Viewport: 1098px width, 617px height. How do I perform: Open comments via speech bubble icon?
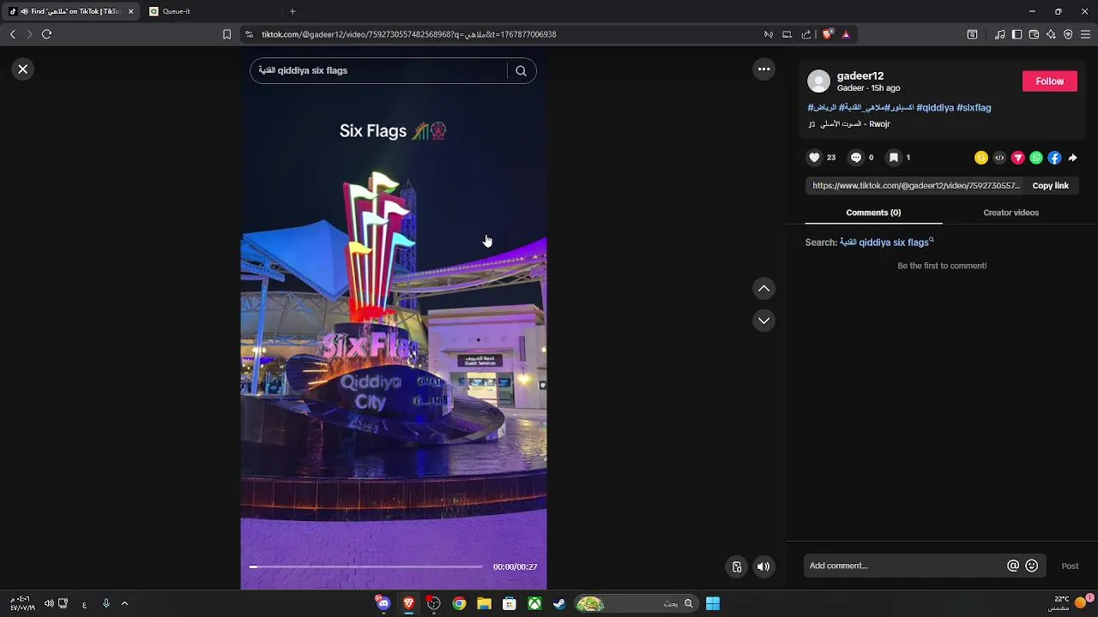click(x=855, y=158)
